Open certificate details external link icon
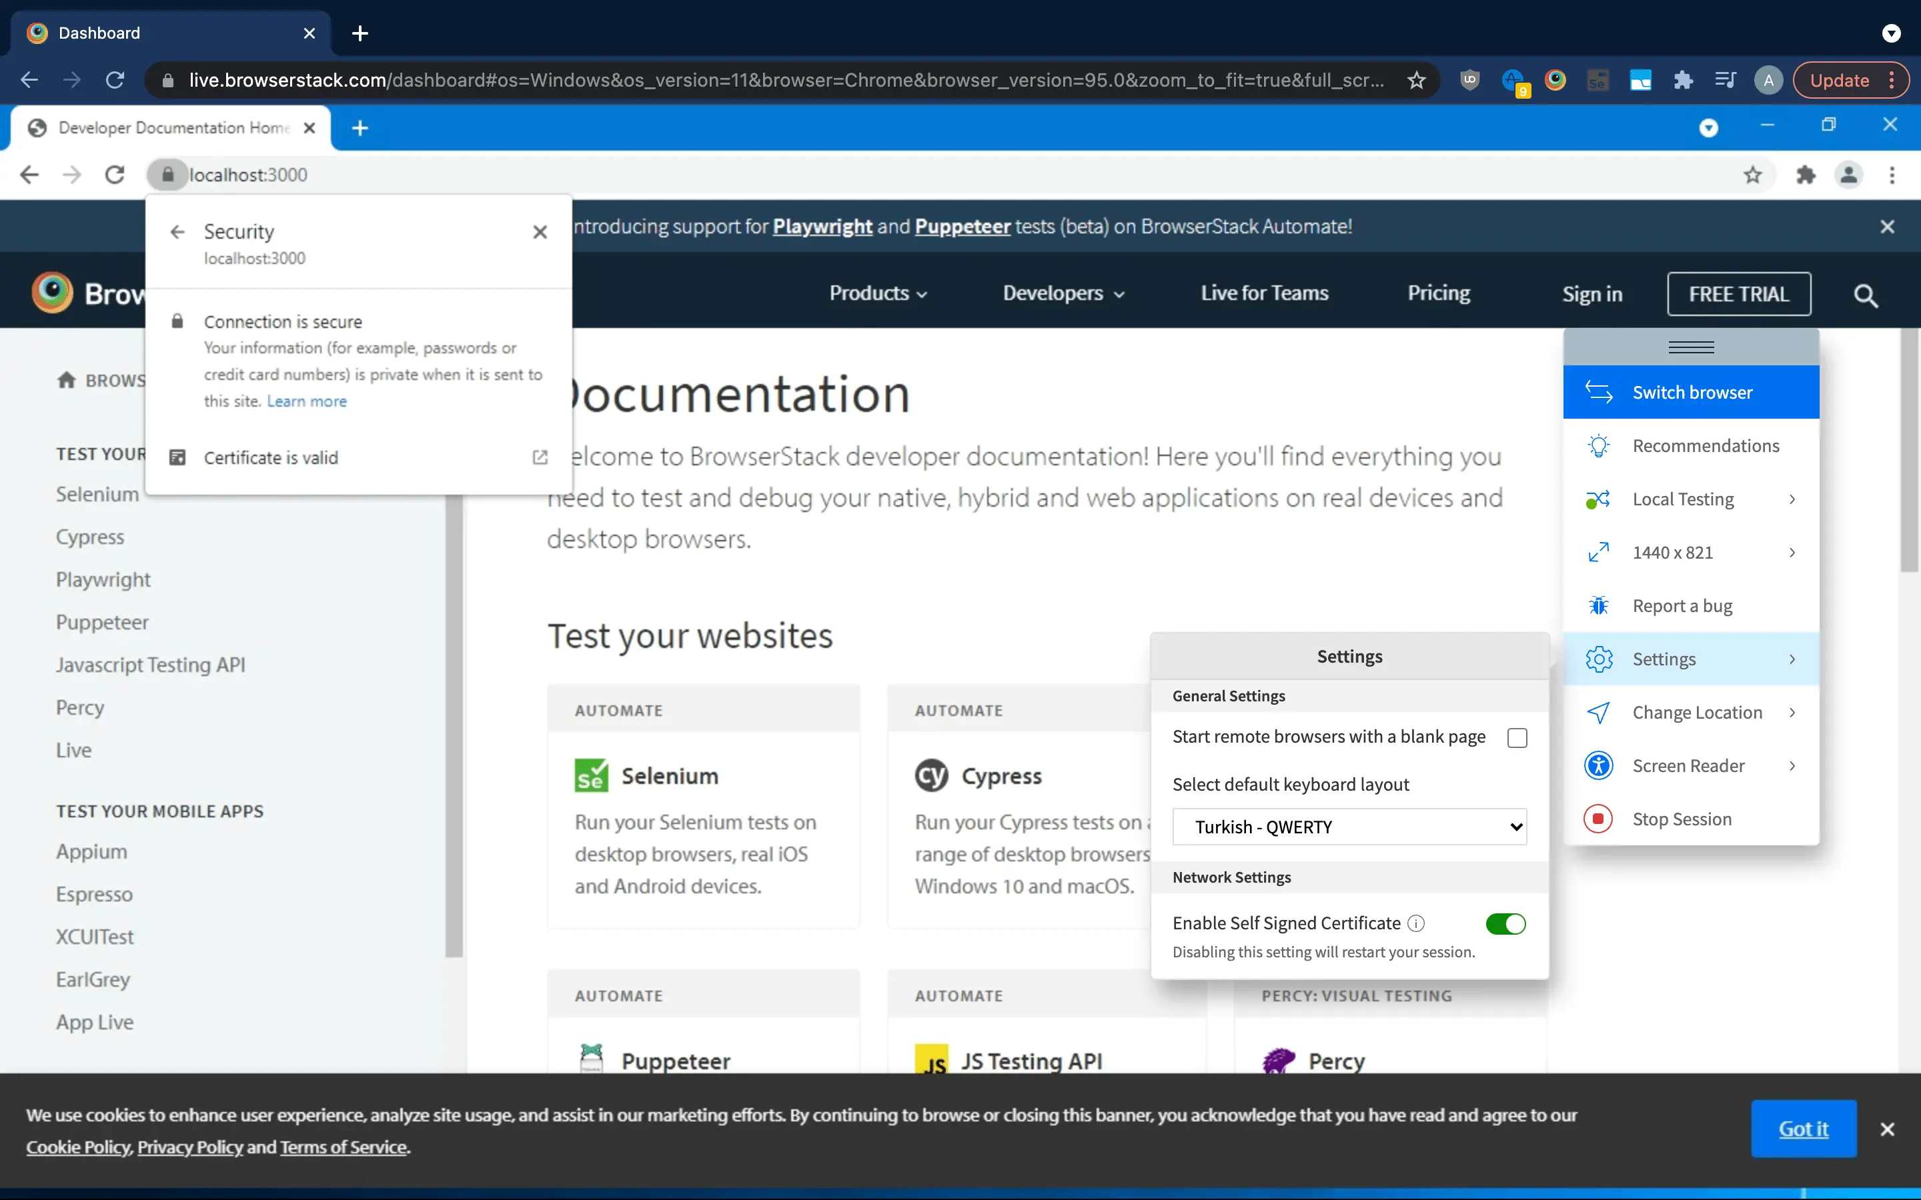Image resolution: width=1921 pixels, height=1200 pixels. [540, 457]
